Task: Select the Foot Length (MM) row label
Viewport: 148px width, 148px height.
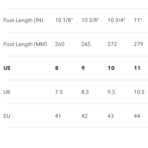Action: click(x=25, y=44)
